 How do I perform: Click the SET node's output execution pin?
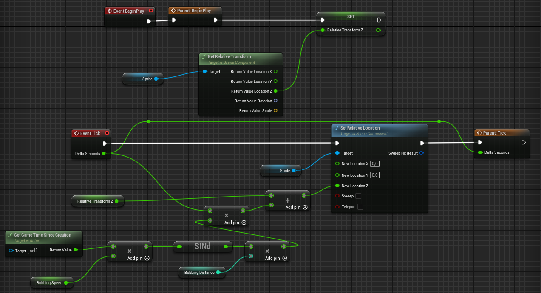click(x=379, y=20)
